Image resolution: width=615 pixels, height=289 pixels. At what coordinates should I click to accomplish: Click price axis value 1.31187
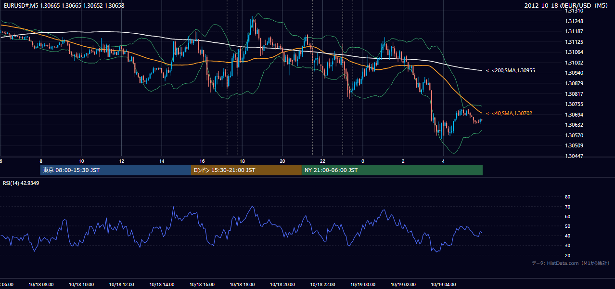[574, 31]
